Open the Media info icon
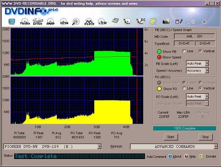Screen dimensions: 221x167 tap(25, 21)
